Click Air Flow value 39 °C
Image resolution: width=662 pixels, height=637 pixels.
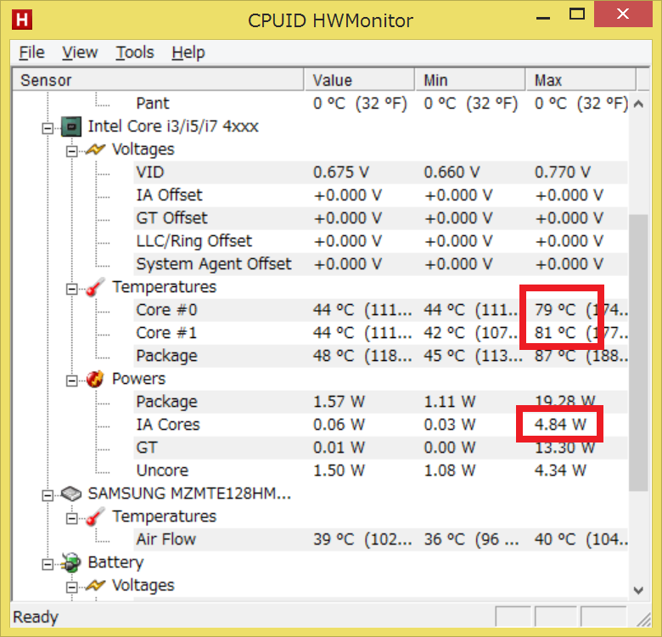[334, 539]
